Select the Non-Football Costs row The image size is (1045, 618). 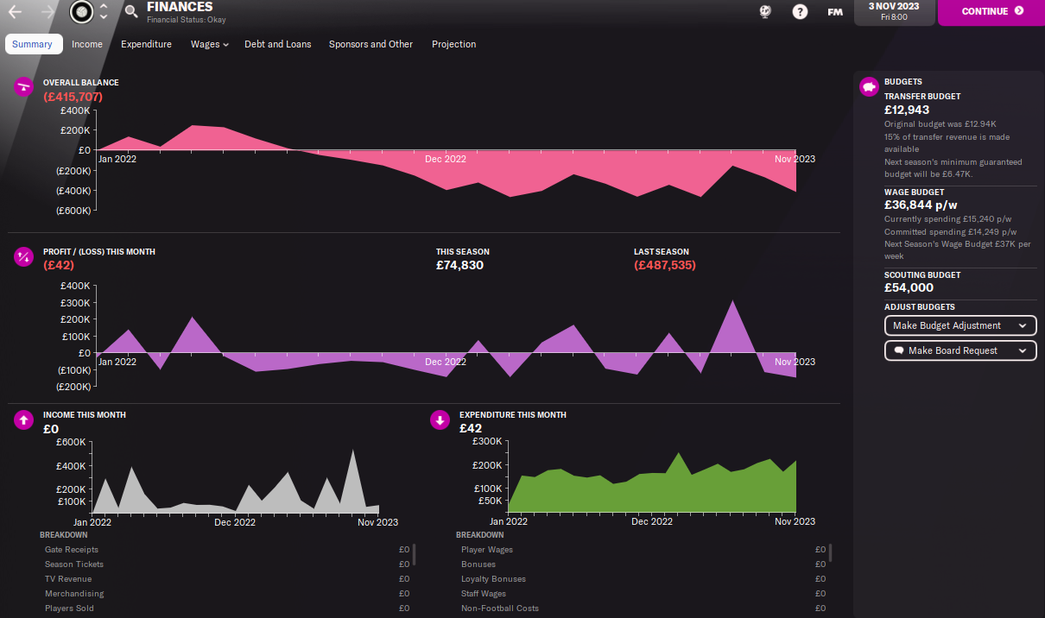pyautogui.click(x=643, y=609)
